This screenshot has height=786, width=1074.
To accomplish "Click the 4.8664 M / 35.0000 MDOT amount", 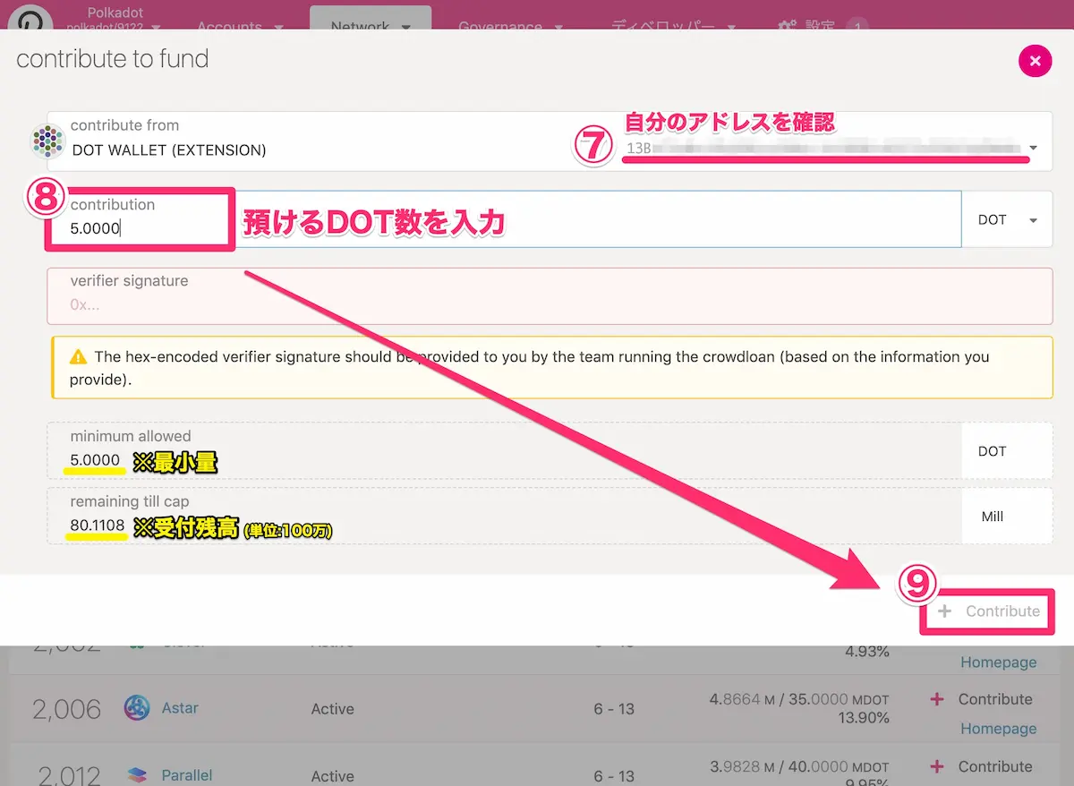I will (799, 699).
